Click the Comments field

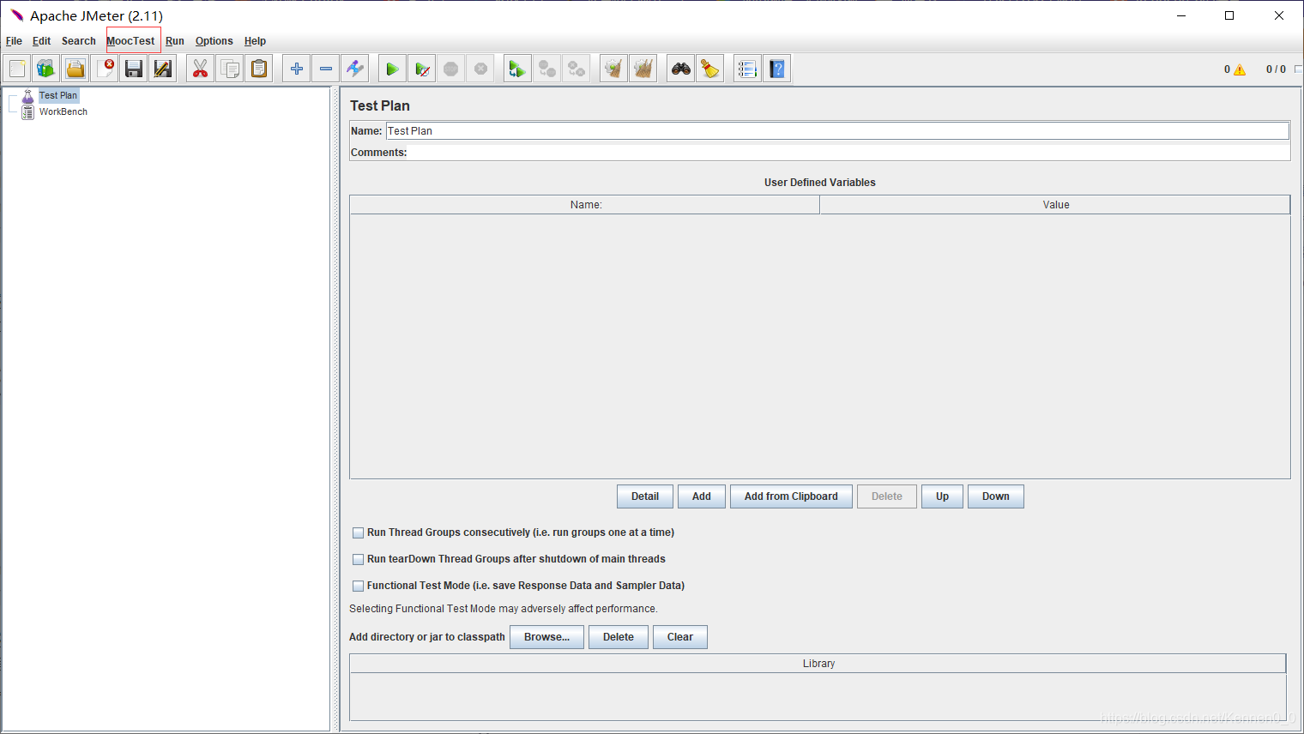(x=848, y=153)
